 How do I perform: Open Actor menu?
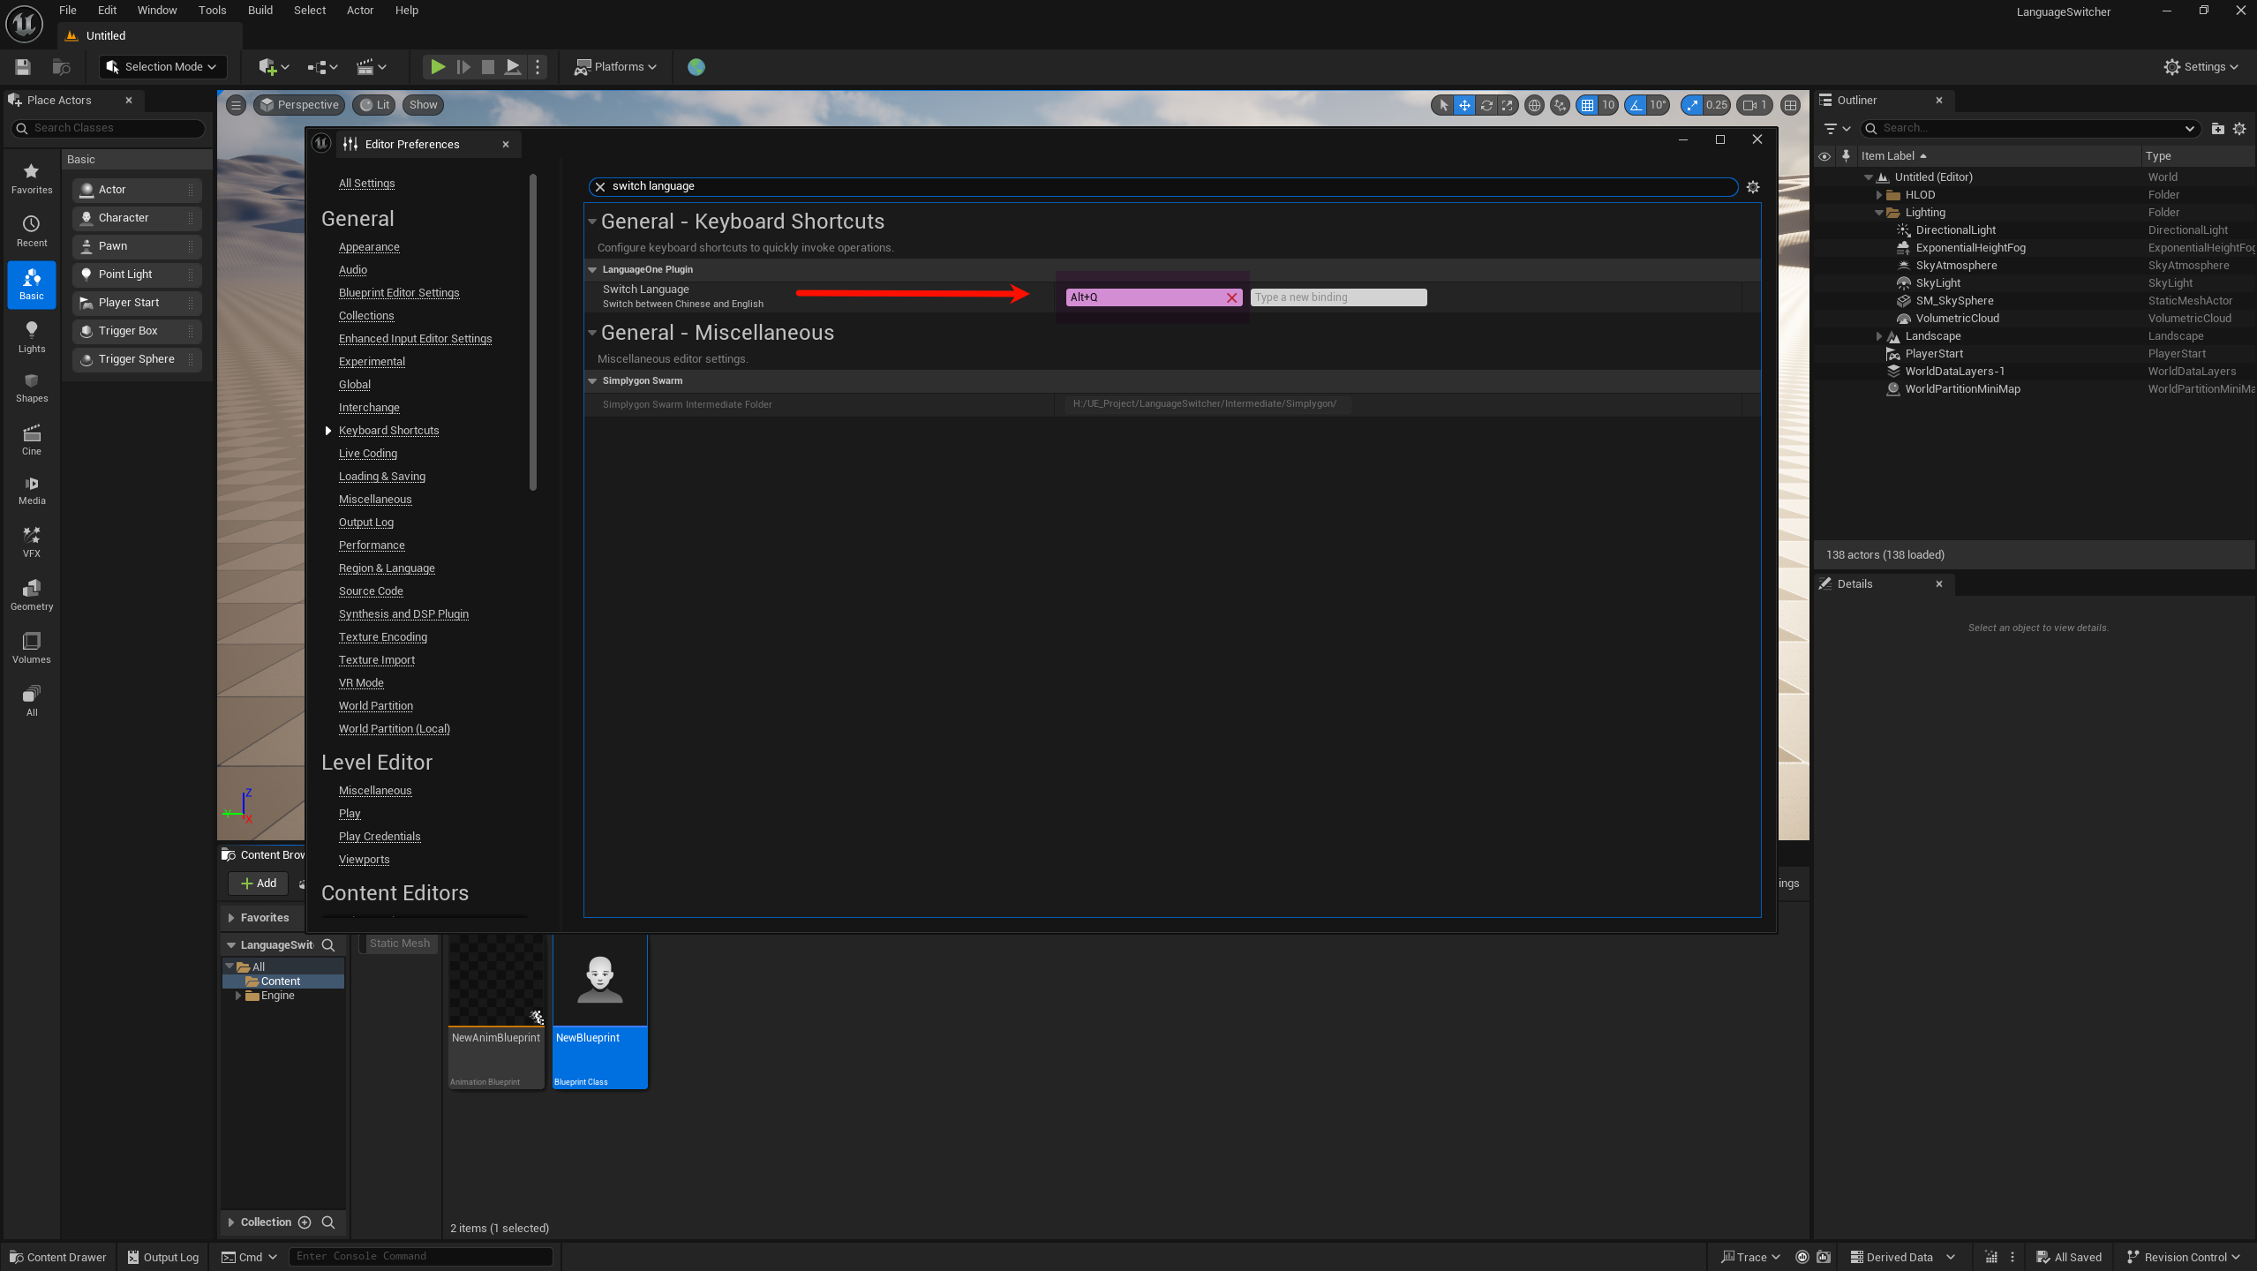[x=360, y=11]
